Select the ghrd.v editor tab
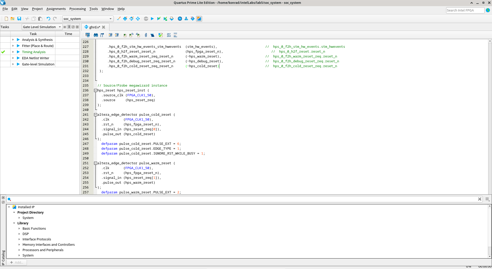 (95, 27)
